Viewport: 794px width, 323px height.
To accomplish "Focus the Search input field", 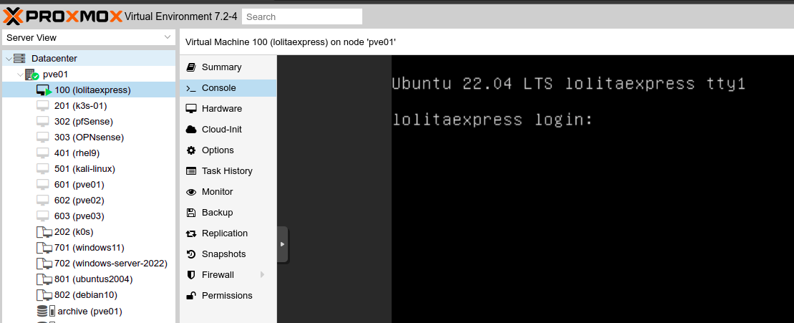I will coord(302,16).
